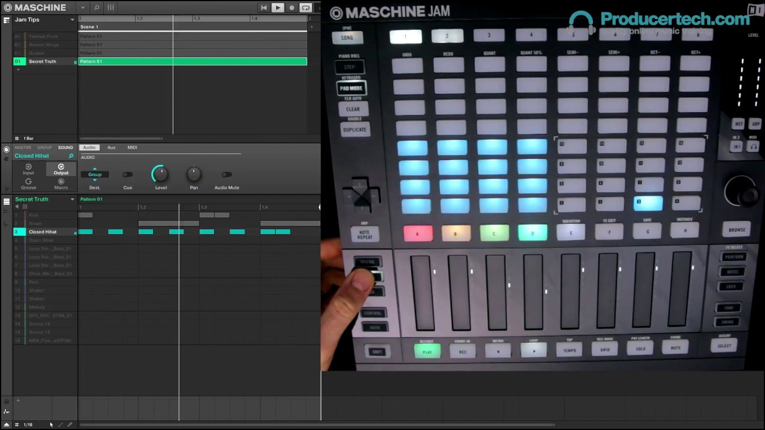Viewport: 765px width, 430px height.
Task: Click the quick browse magnifier beside Closed Hihat
Action: 71,156
